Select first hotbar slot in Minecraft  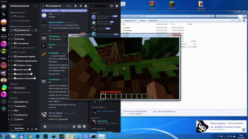[103, 96]
